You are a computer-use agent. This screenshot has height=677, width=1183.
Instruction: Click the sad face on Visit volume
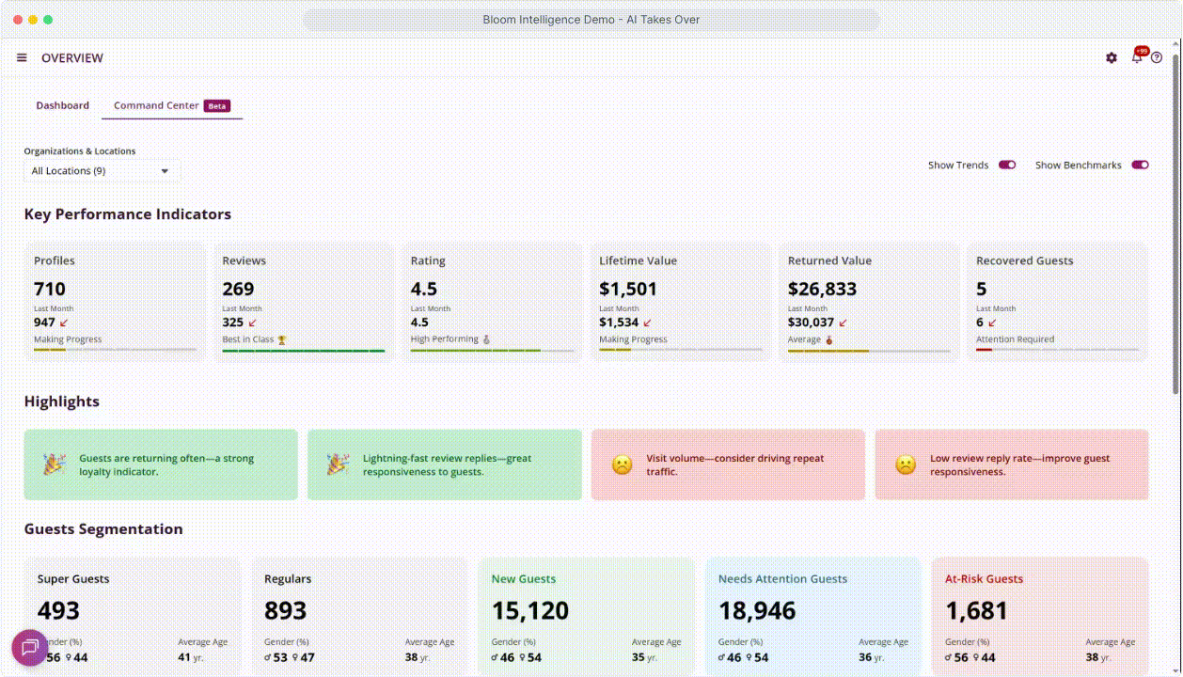pos(622,464)
